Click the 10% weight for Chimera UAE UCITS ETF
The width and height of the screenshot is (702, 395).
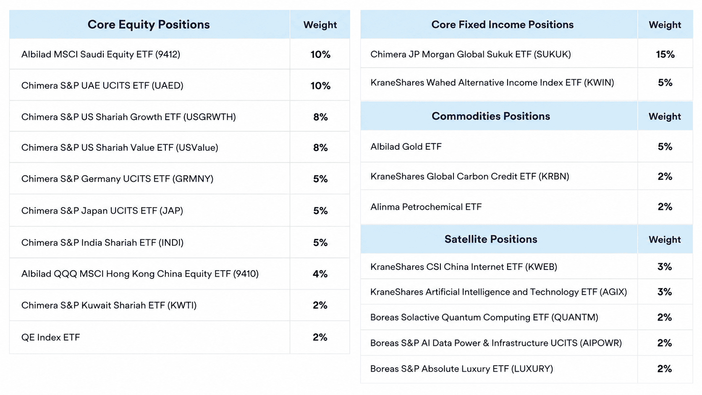(x=320, y=86)
